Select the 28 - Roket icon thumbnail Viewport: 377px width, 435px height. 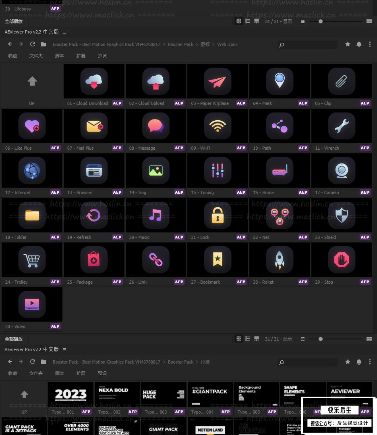point(280,260)
